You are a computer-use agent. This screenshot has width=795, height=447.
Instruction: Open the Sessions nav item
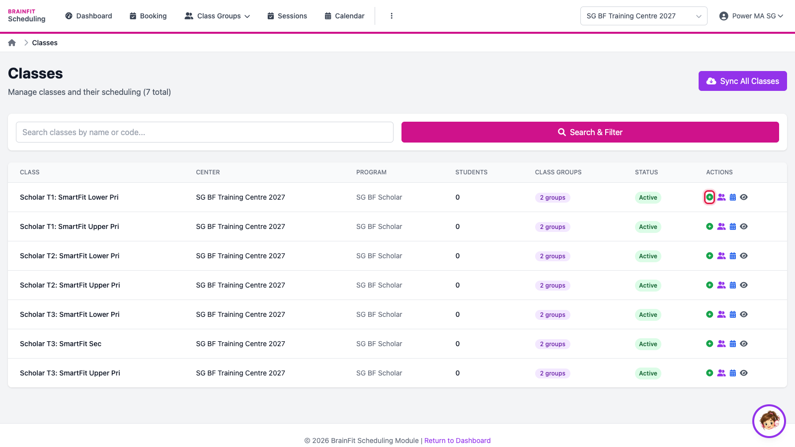click(287, 16)
